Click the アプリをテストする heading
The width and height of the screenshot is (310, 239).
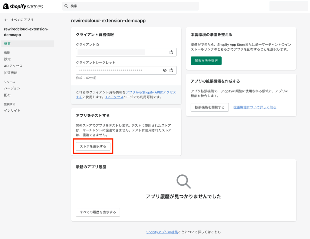click(x=93, y=116)
